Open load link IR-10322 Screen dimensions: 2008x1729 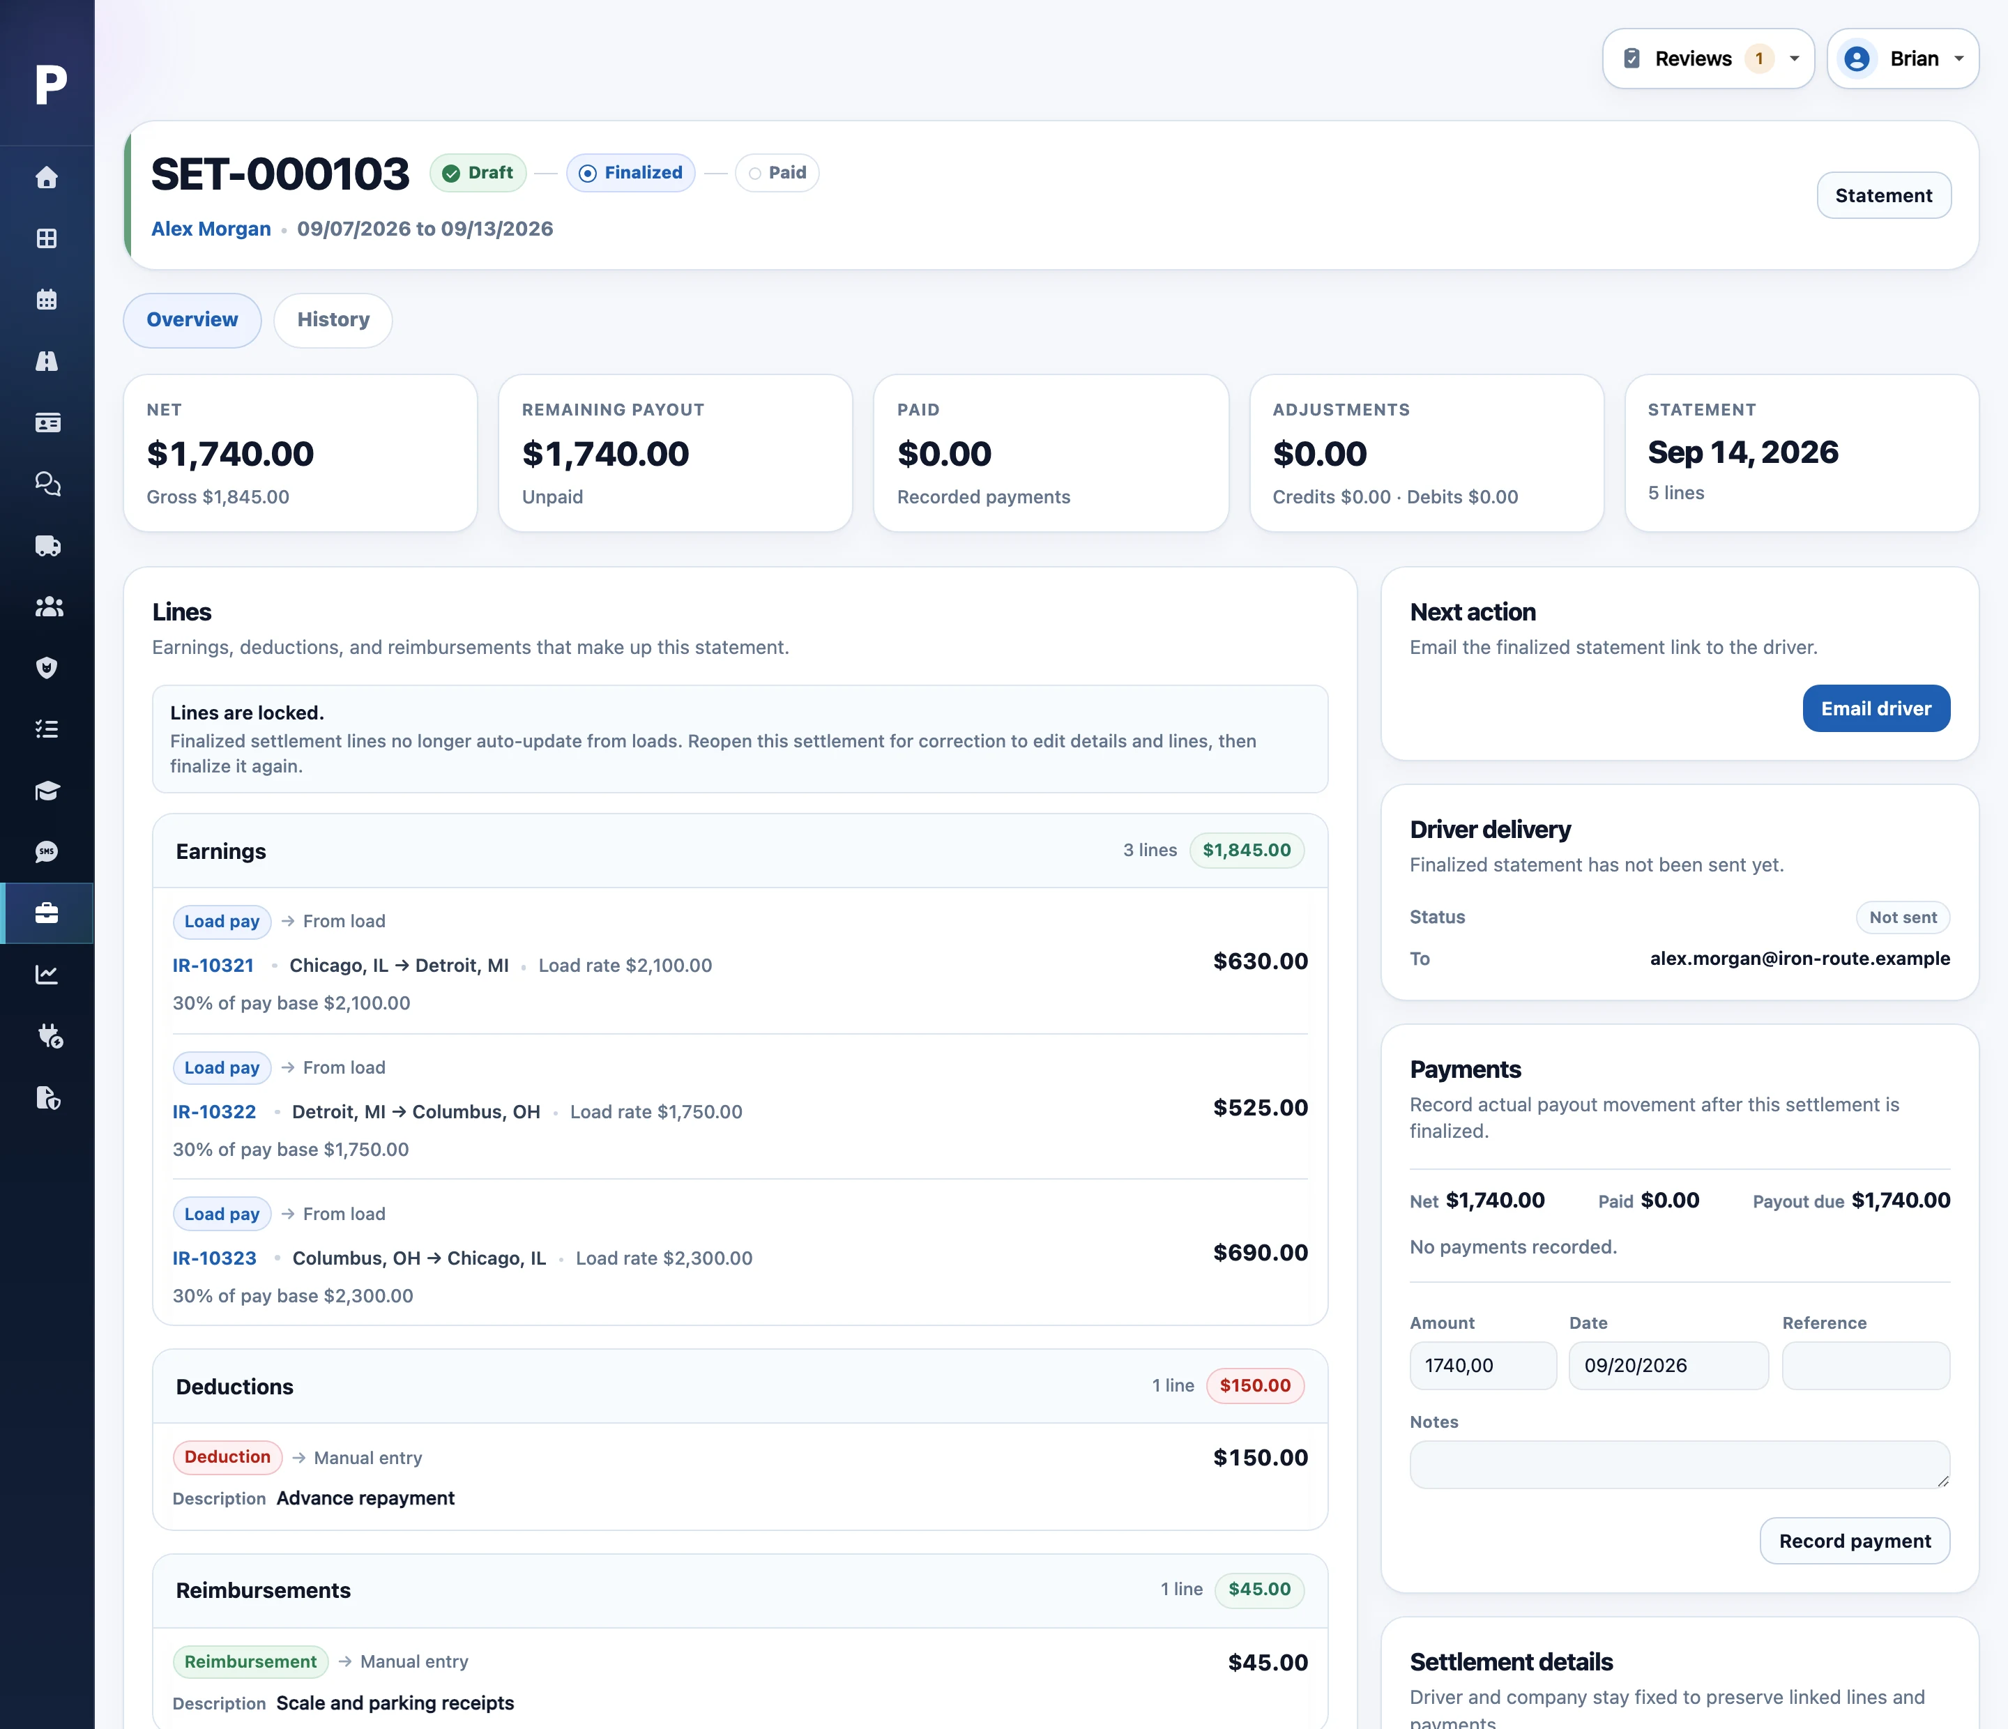coord(214,1111)
